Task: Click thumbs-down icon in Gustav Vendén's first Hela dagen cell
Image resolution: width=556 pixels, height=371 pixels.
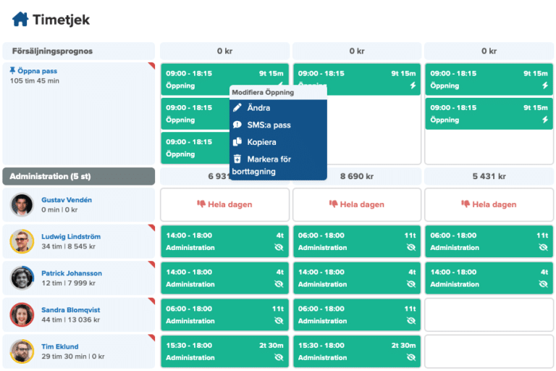Action: 201,204
